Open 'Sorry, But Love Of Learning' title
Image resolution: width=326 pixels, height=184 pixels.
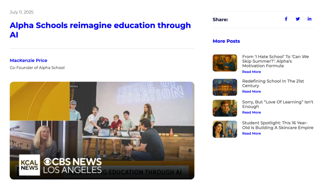(x=277, y=104)
